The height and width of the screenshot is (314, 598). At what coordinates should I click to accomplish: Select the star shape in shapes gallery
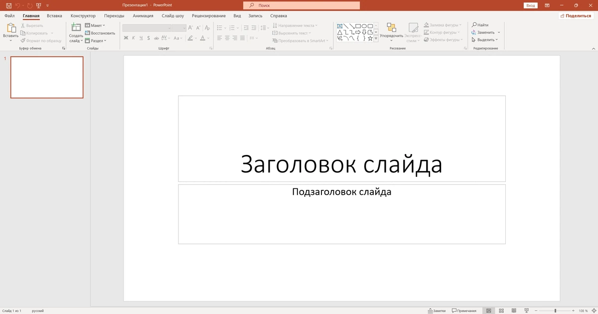(370, 38)
